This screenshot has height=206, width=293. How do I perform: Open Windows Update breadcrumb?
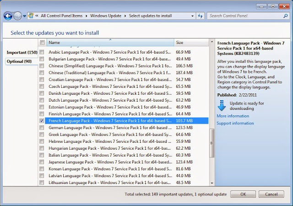pos(106,16)
